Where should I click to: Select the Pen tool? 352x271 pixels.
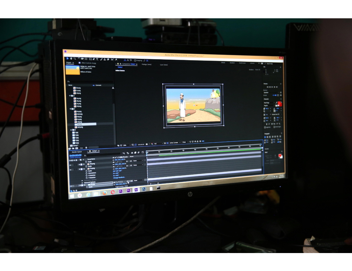point(94,59)
